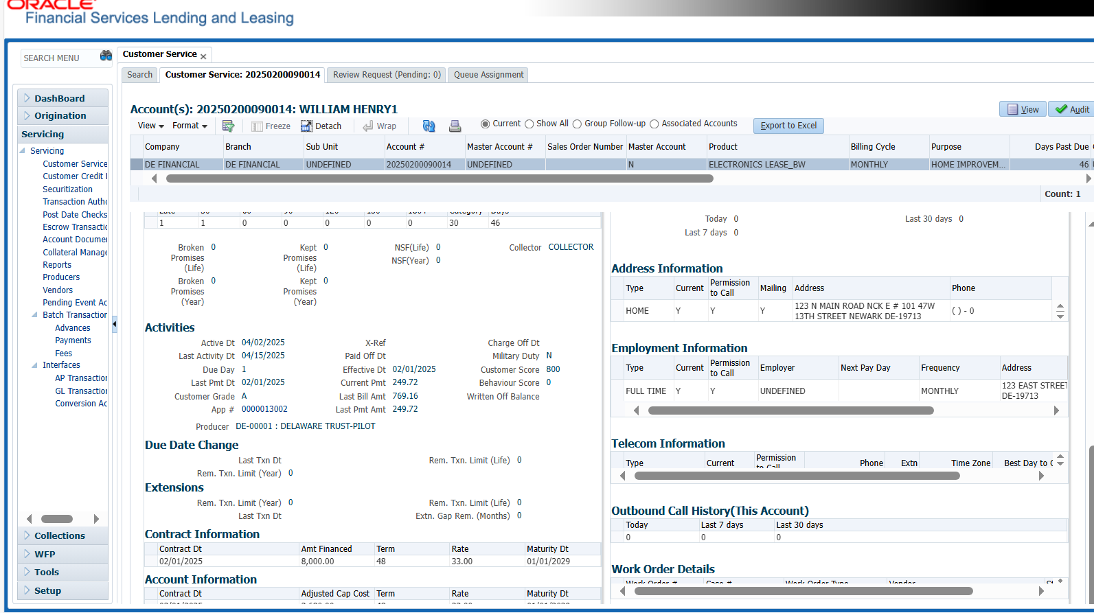The image size is (1094, 613).
Task: Open the Producers link
Action: point(61,277)
